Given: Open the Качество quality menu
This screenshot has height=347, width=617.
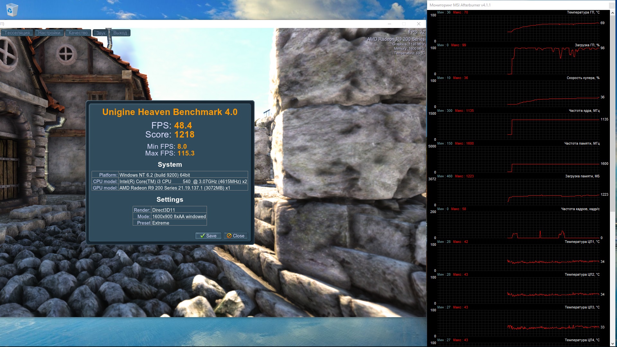Looking at the screenshot, I should (78, 33).
